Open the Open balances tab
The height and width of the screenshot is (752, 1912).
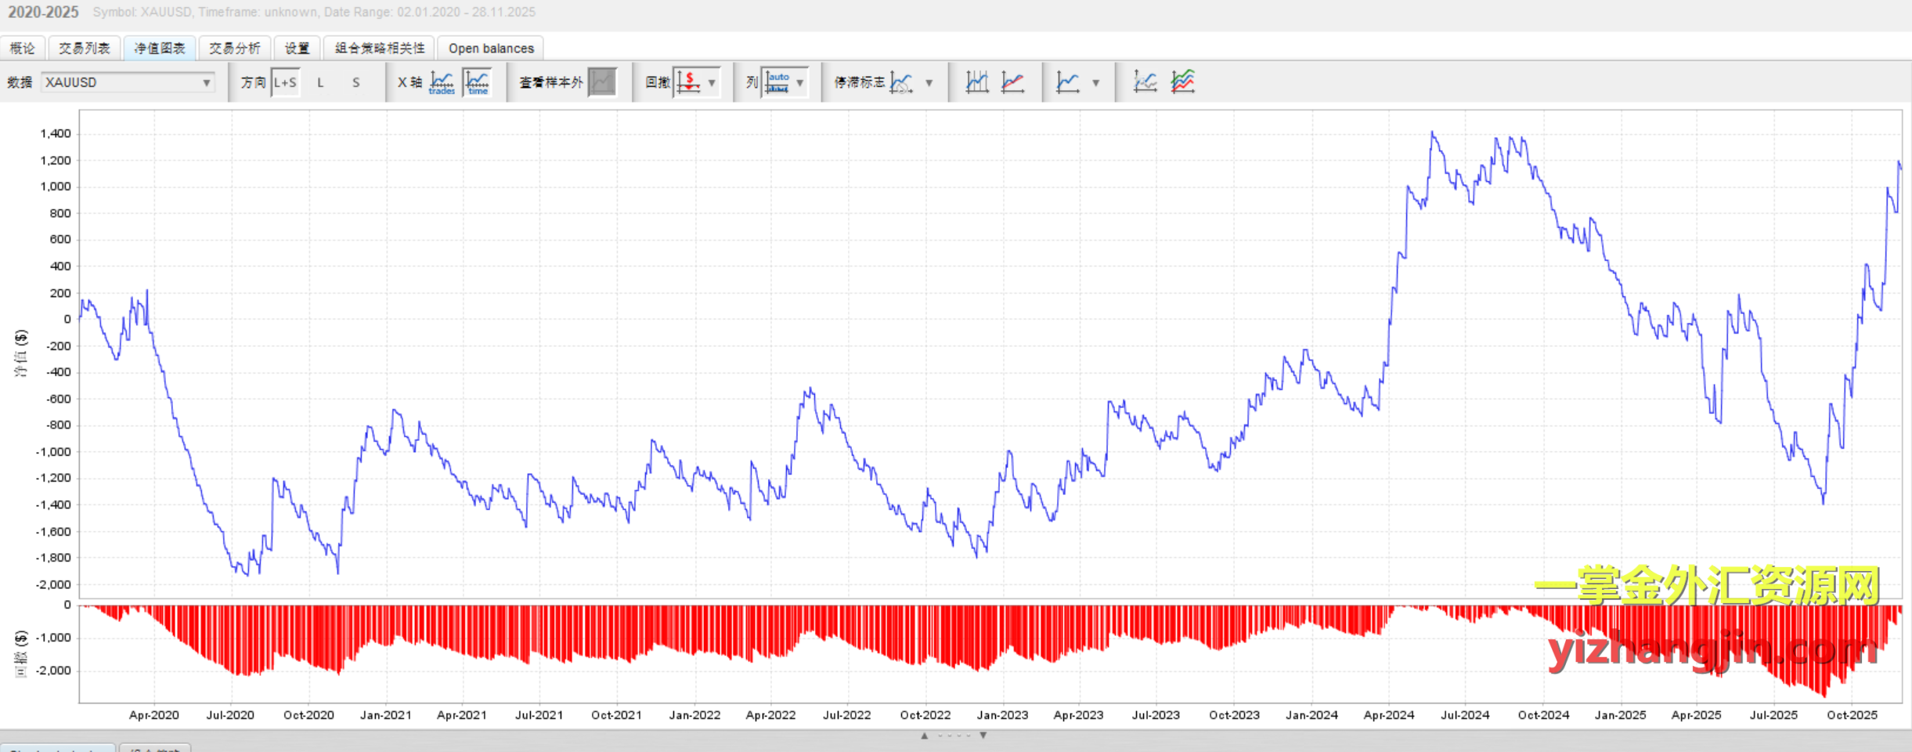[x=491, y=49]
